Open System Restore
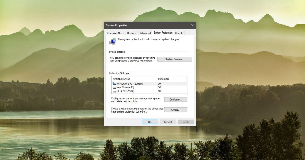Viewport: 305px width, 160px height. [x=175, y=59]
